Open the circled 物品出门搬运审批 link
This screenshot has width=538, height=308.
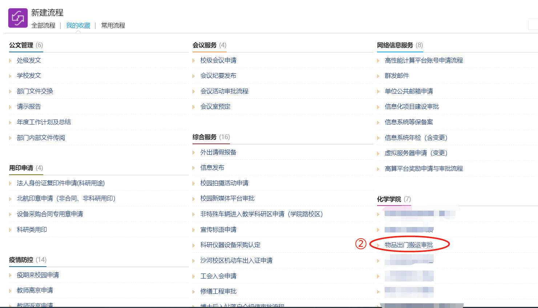pyautogui.click(x=409, y=245)
